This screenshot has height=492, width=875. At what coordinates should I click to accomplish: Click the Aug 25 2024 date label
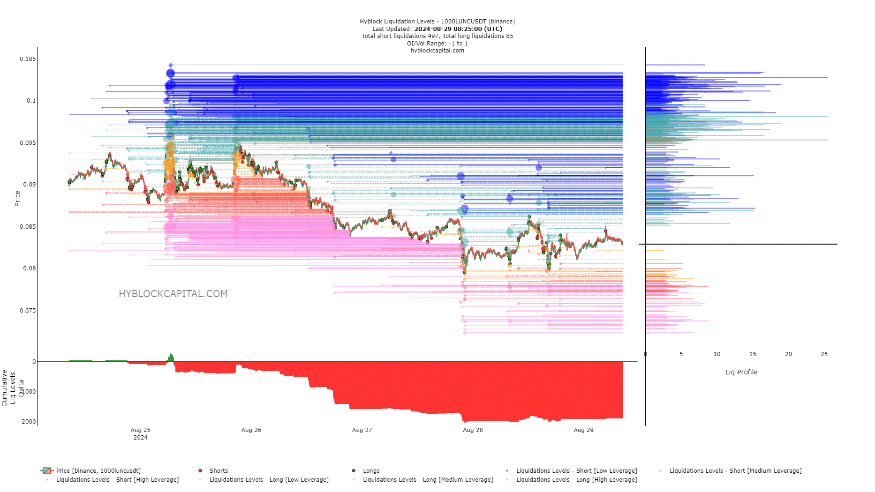[x=140, y=433]
